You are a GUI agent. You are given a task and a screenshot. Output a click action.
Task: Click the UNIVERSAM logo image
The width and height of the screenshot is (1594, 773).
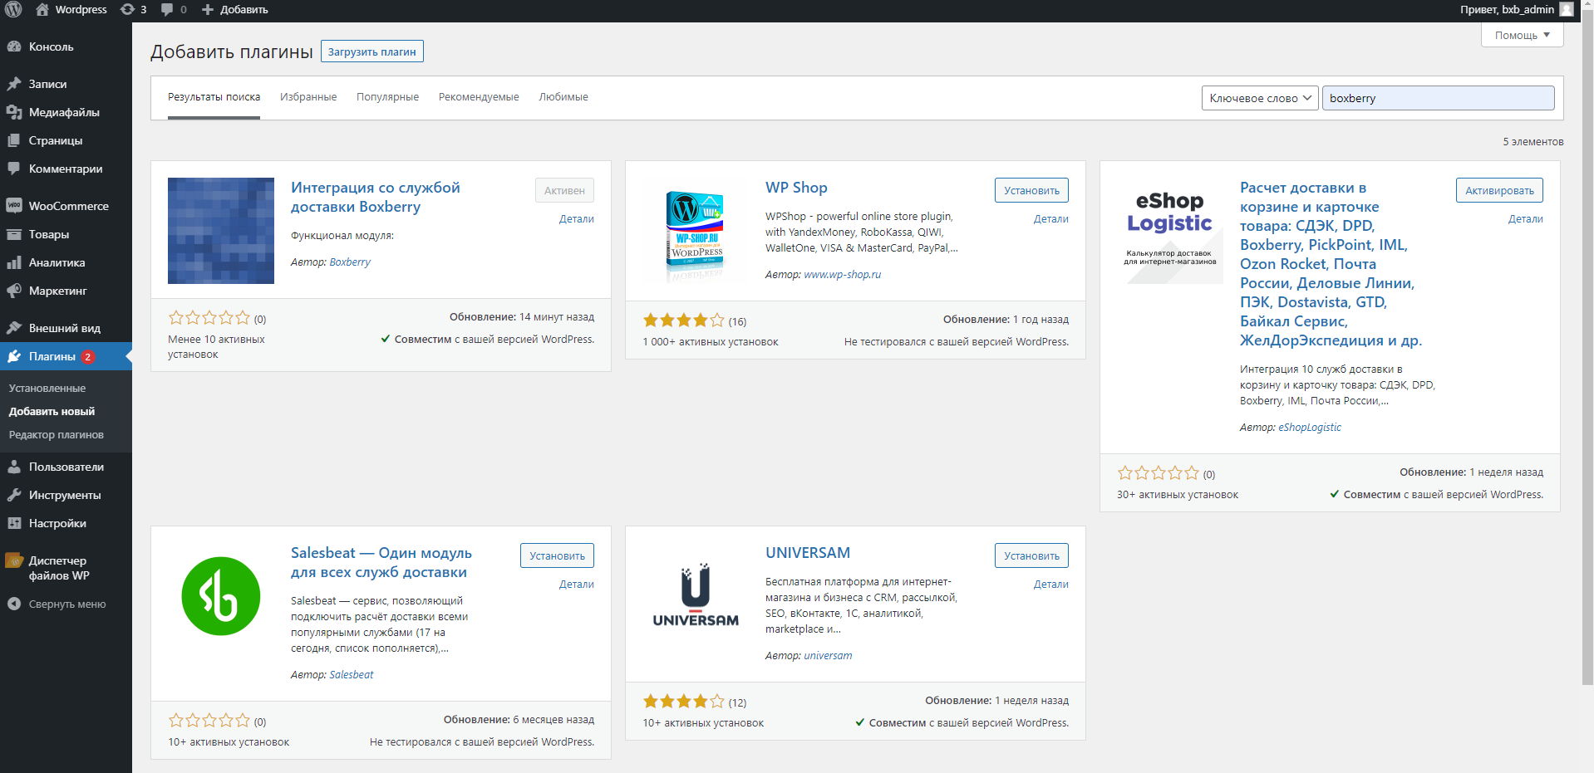[696, 596]
